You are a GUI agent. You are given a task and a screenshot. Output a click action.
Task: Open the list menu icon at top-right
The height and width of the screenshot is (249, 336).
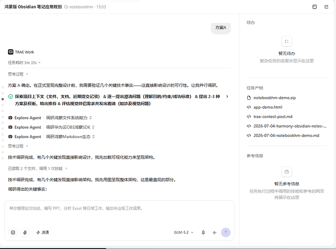(x=326, y=7)
